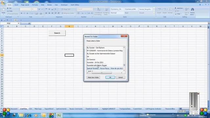Open the Office button menu
Screen dimensions: 210x118
pyautogui.click(x=3, y=3)
